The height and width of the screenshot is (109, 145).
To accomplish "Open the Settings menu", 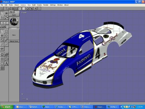I will 53,5.
